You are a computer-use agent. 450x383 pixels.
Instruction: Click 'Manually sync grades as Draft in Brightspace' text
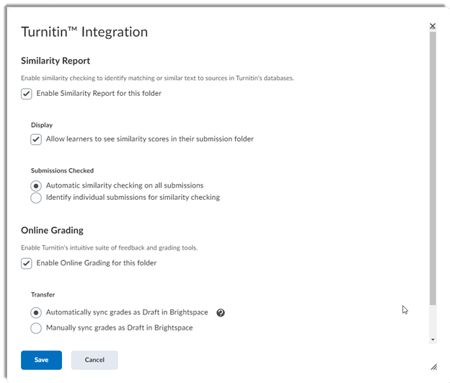(x=119, y=327)
